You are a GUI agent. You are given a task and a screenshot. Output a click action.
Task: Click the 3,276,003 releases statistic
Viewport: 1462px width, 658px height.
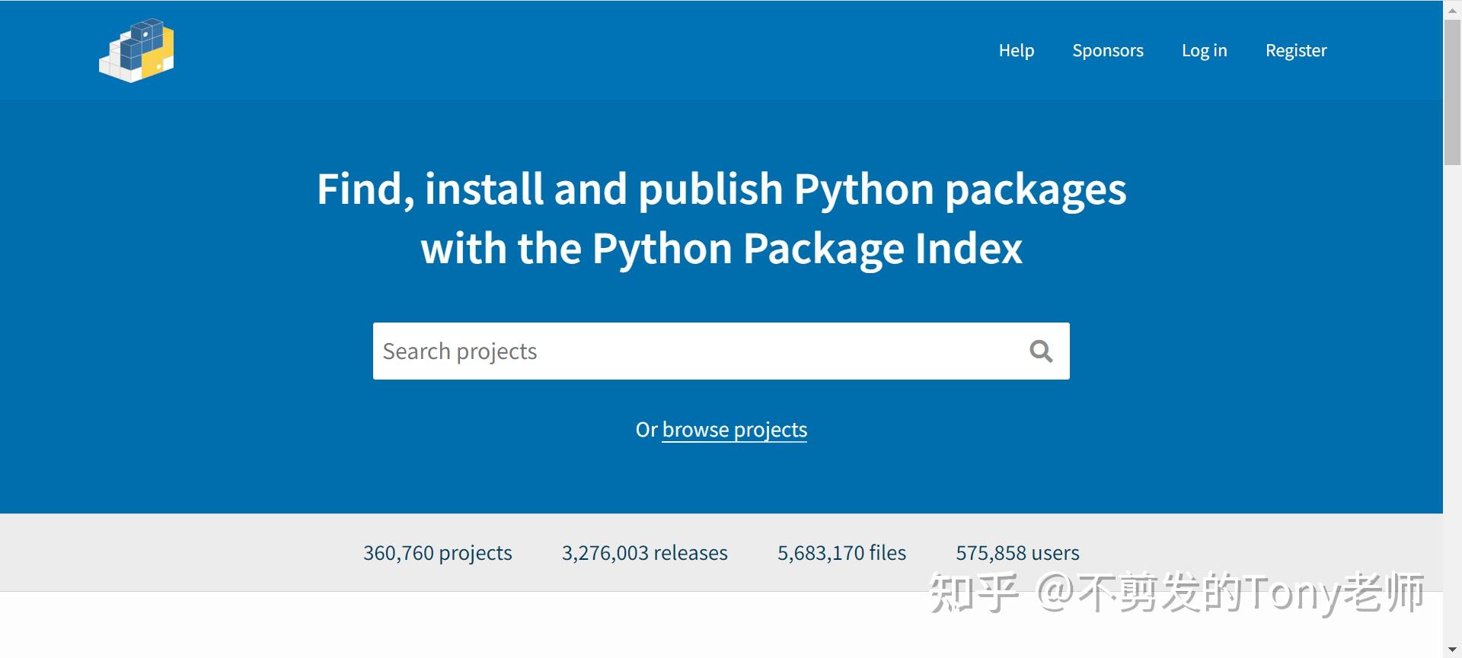pos(644,553)
